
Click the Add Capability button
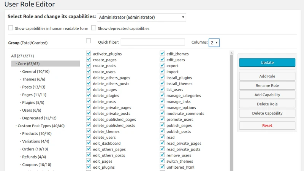click(267, 95)
